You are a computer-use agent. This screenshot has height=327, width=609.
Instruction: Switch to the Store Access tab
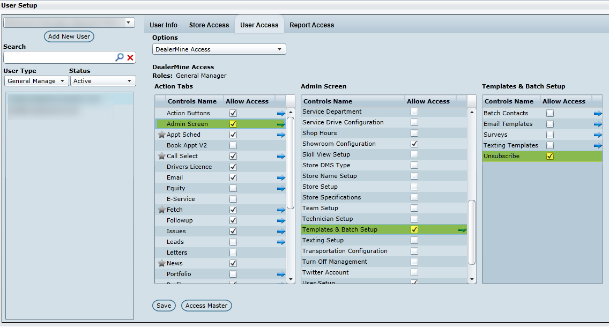209,25
